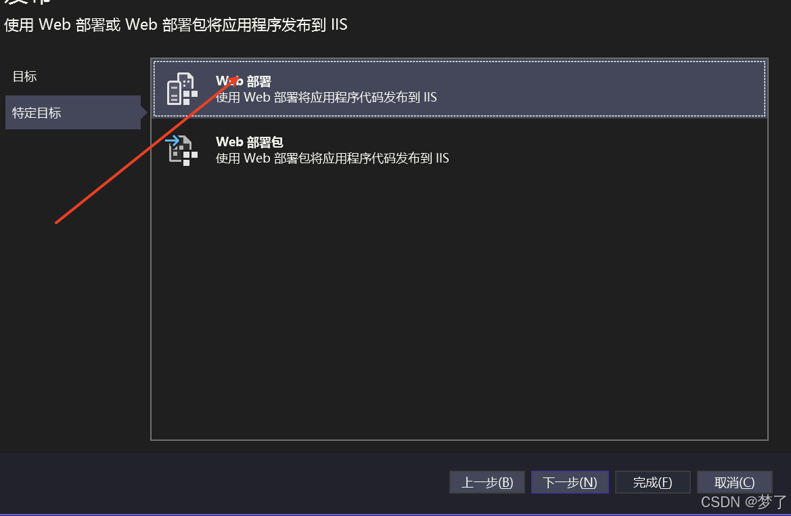Click the Web 部署包 package icon
The width and height of the screenshot is (791, 516).
pyautogui.click(x=181, y=150)
